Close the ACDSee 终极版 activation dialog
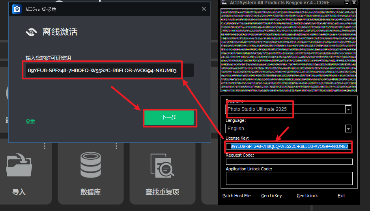This screenshot has height=211, width=370. 204,9
